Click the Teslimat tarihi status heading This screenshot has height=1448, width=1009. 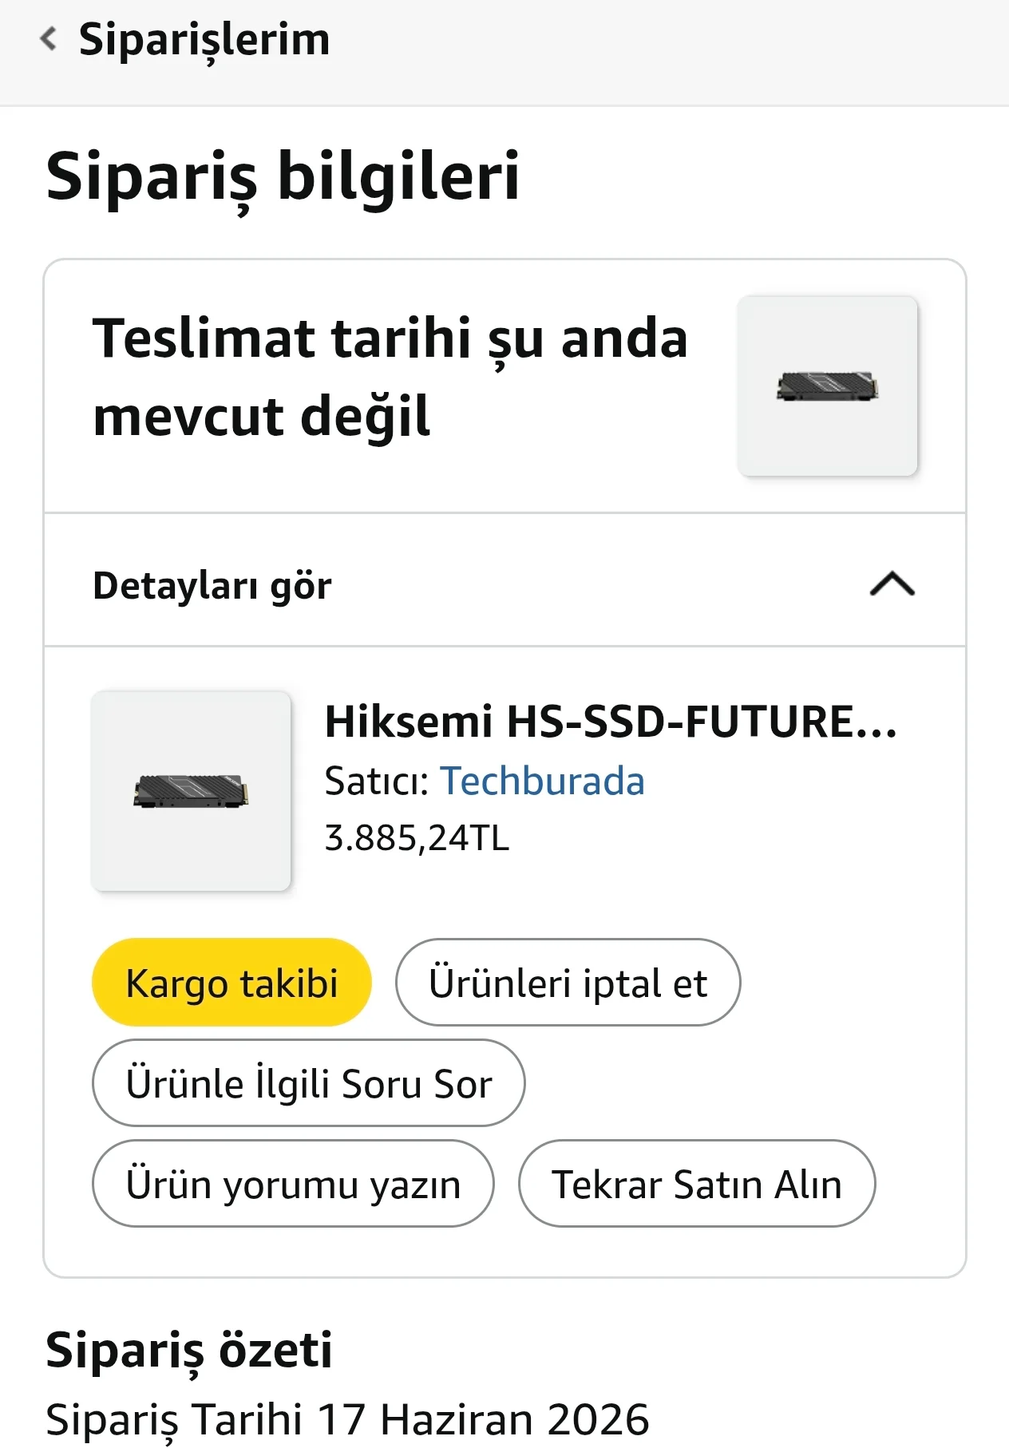tap(390, 377)
